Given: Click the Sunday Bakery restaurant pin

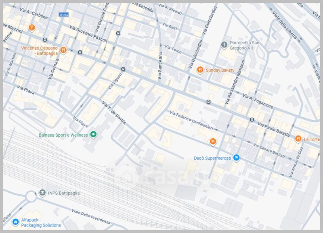Looking at the screenshot, I should point(199,70).
